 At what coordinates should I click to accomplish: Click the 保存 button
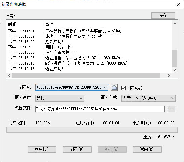pyautogui.click(x=163, y=15)
